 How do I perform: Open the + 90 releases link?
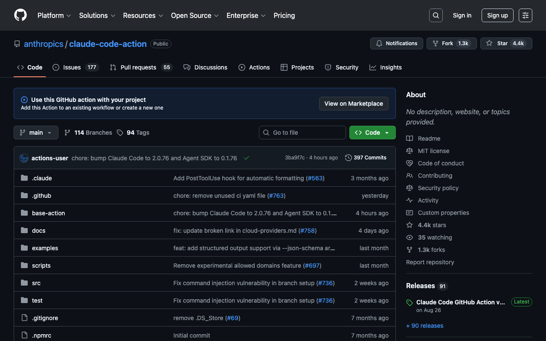tap(424, 326)
